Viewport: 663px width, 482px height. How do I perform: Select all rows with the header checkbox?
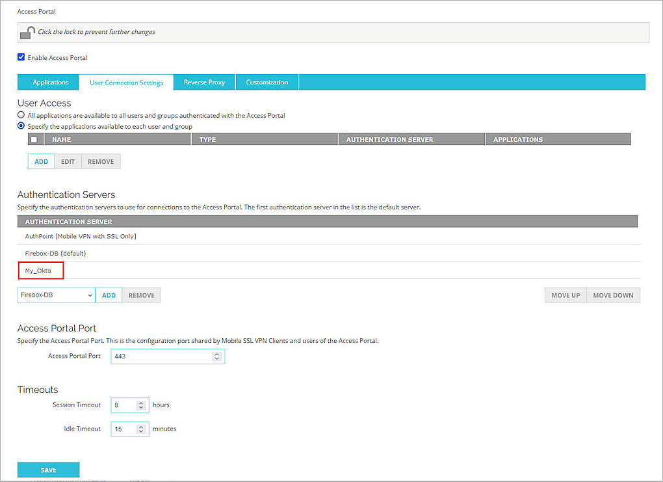point(34,139)
